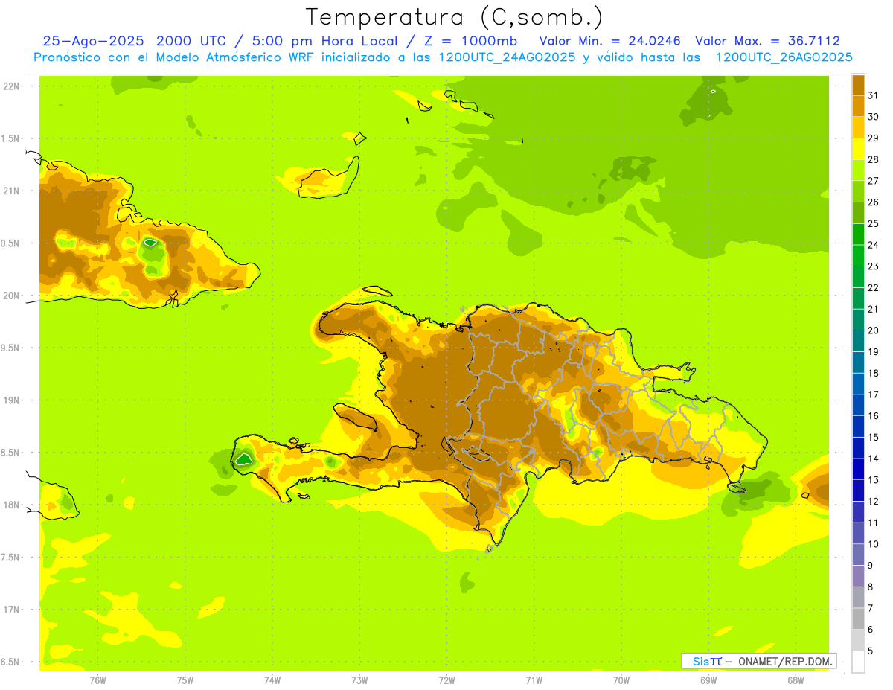Image resolution: width=893 pixels, height=690 pixels.
Task: Click the '17N' latitude label
Action: (10, 610)
